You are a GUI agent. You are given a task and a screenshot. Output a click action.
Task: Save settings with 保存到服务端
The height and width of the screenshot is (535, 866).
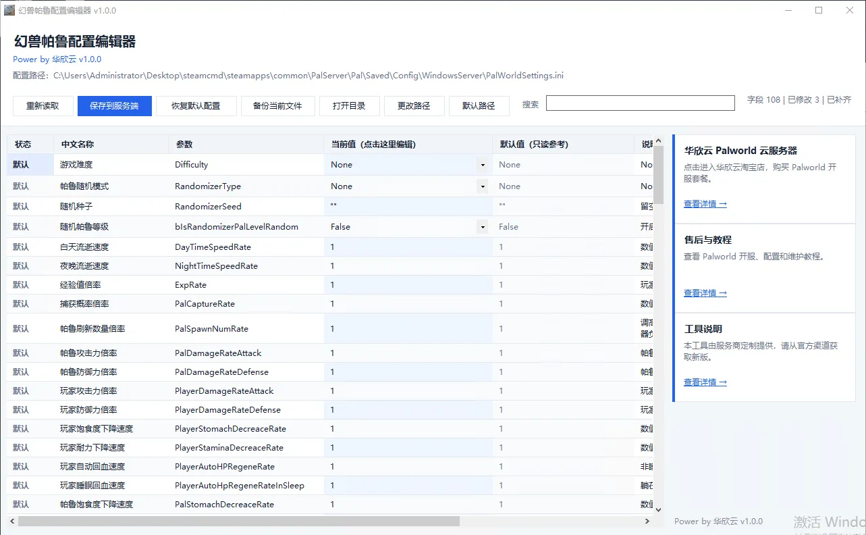coord(114,106)
